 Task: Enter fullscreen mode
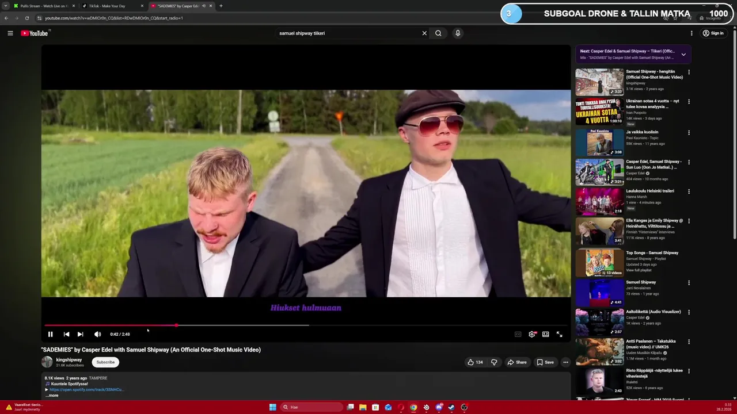click(x=559, y=334)
